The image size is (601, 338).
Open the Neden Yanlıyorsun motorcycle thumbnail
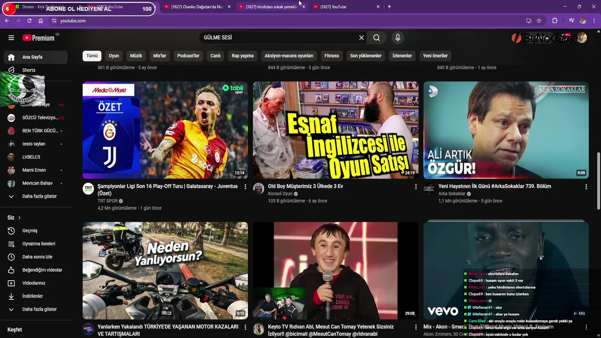tap(165, 271)
